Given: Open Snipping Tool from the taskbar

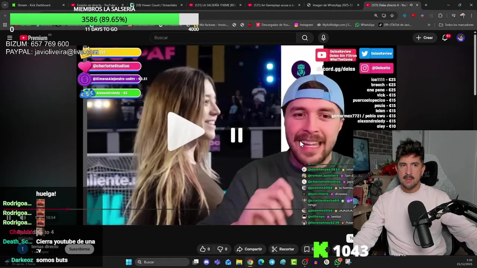Looking at the screenshot, I should click(x=348, y=262).
